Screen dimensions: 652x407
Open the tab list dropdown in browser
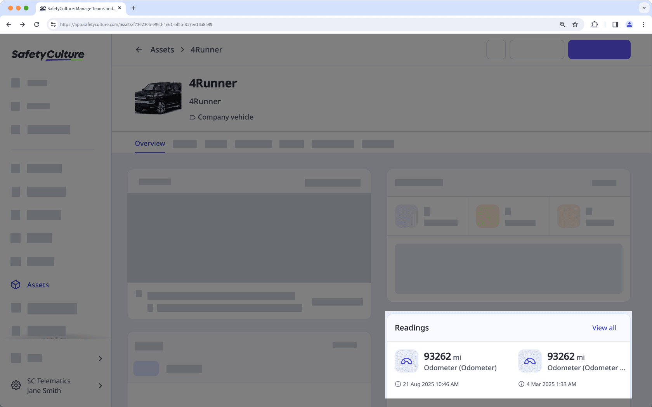[x=644, y=8]
